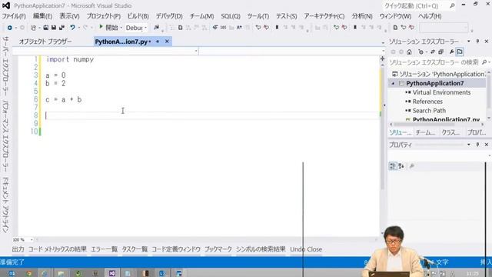This screenshot has height=277, width=492.
Task: Open the 分析(N) menu
Action: pos(362,16)
